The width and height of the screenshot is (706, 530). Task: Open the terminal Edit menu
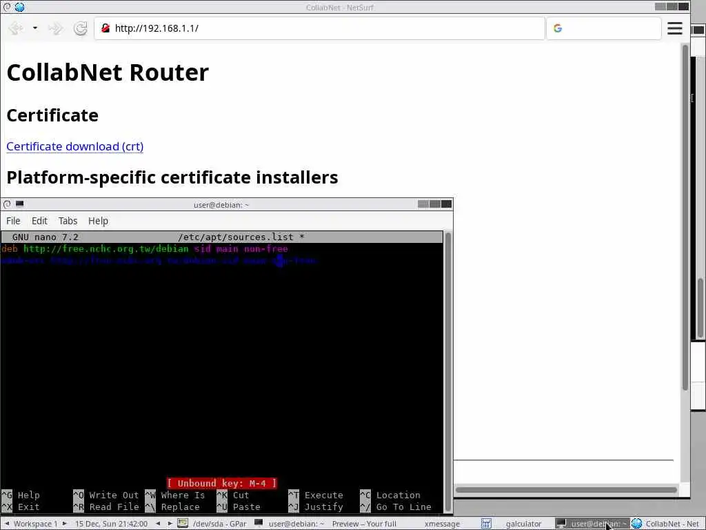(x=39, y=221)
